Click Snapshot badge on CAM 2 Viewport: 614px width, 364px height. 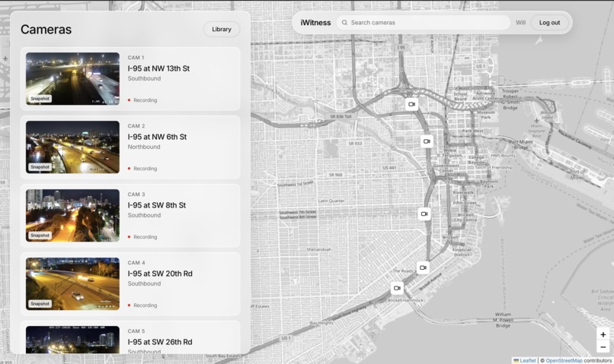[x=40, y=167]
